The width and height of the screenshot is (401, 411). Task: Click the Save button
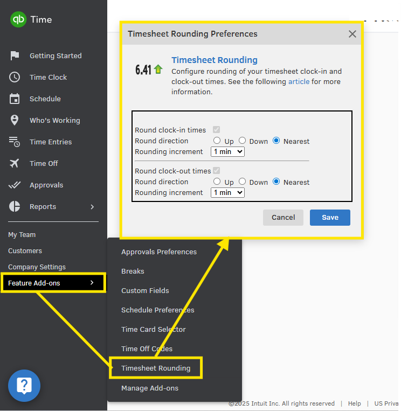point(330,218)
